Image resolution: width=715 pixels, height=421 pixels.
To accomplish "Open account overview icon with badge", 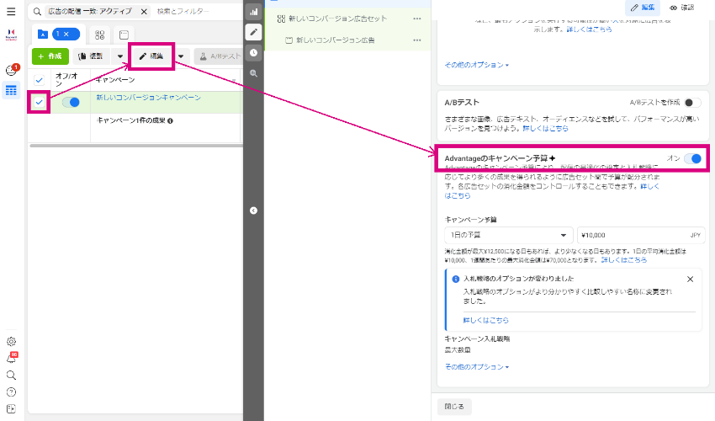I will [x=11, y=70].
